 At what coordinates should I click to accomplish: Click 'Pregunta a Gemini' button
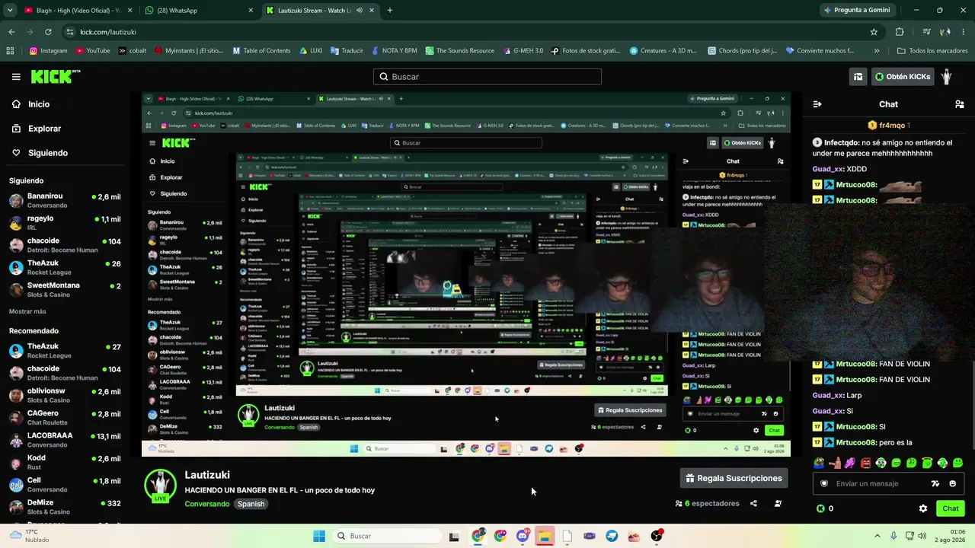click(x=856, y=10)
